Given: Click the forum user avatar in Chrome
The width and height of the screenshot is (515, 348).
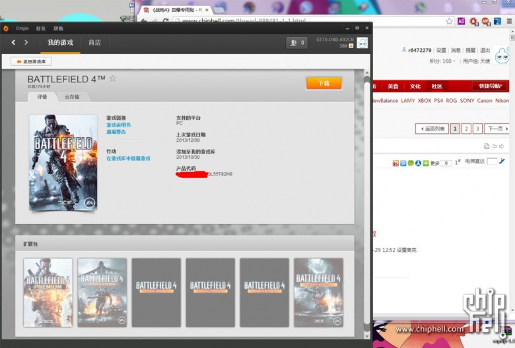Looking at the screenshot, I should pyautogui.click(x=502, y=55).
